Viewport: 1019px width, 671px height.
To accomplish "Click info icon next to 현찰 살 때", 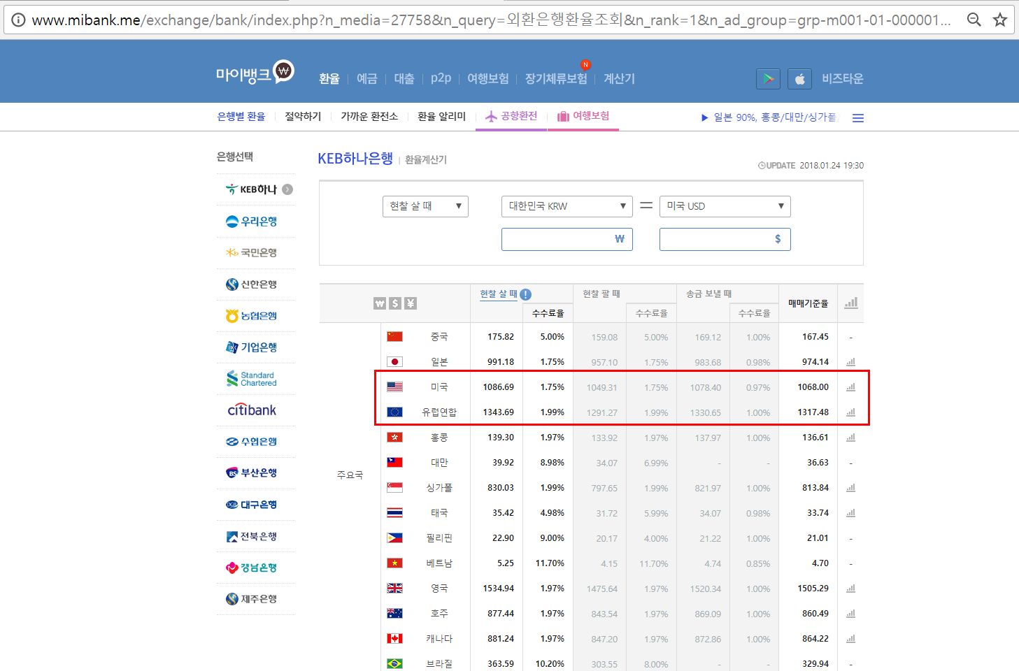I will [526, 294].
